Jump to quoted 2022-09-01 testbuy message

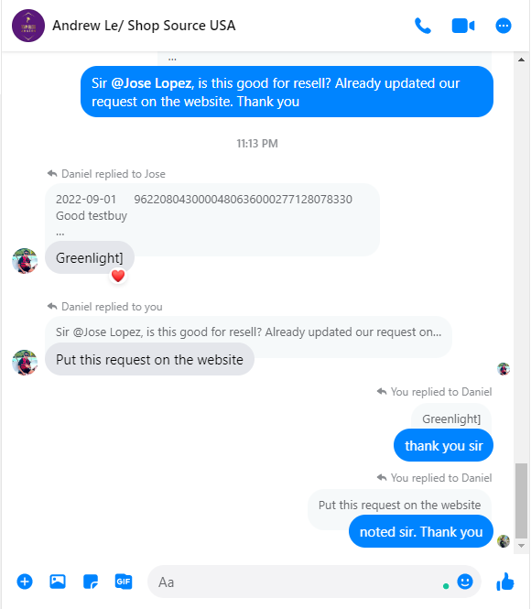click(211, 215)
